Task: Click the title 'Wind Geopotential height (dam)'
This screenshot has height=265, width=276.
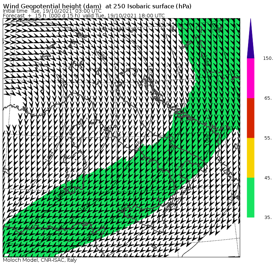Action: click(52, 6)
